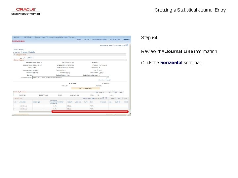Click the Show Journal Lines button
Image resolution: width=238 pixels, height=178 pixels.
click(86, 88)
